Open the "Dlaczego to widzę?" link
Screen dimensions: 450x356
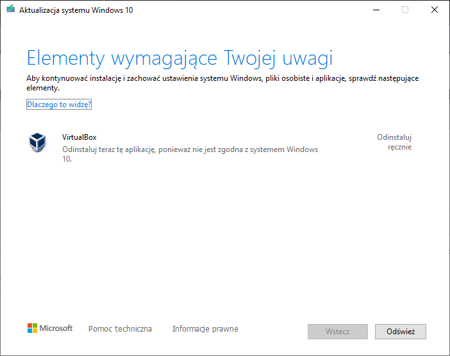pos(59,105)
